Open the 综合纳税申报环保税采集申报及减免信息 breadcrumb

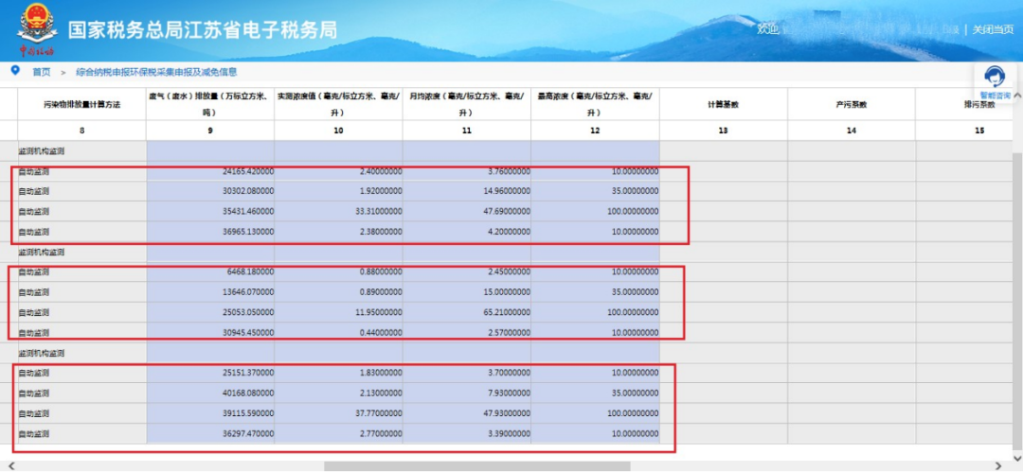tap(156, 72)
